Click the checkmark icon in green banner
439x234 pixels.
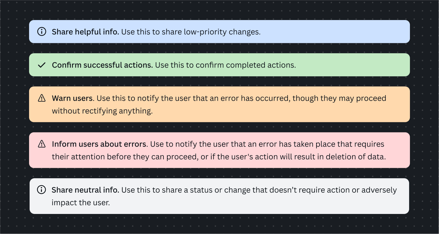point(42,65)
